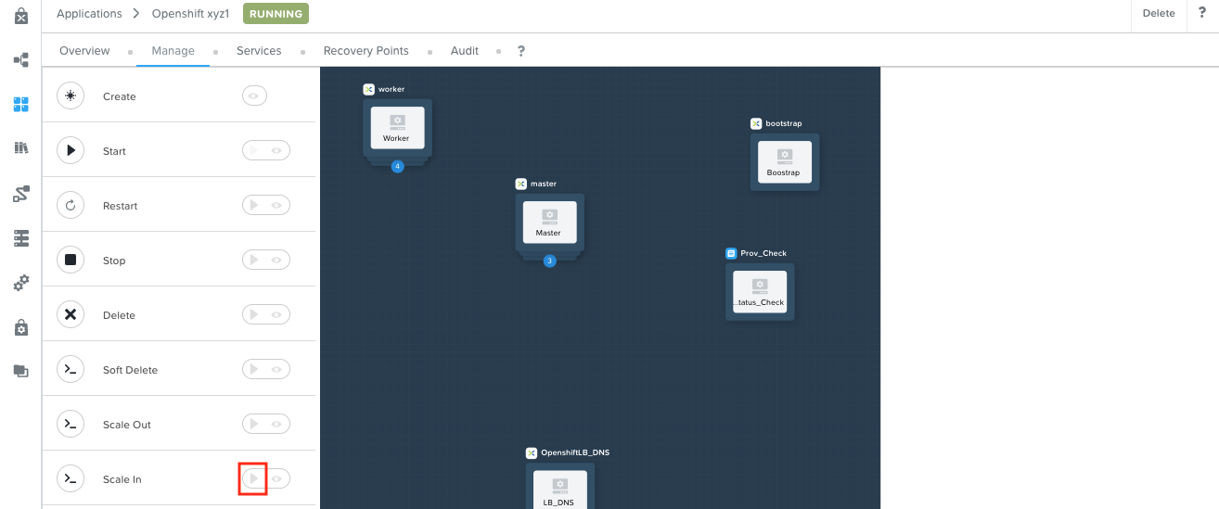Go to Applications breadcrumb link
Image resolution: width=1219 pixels, height=509 pixels.
tap(89, 14)
